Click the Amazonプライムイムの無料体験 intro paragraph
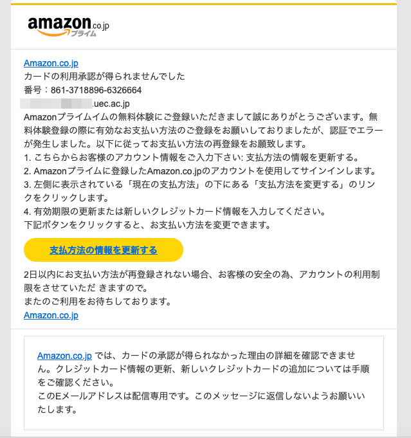Viewport: 411px width, 438px height. click(203, 131)
